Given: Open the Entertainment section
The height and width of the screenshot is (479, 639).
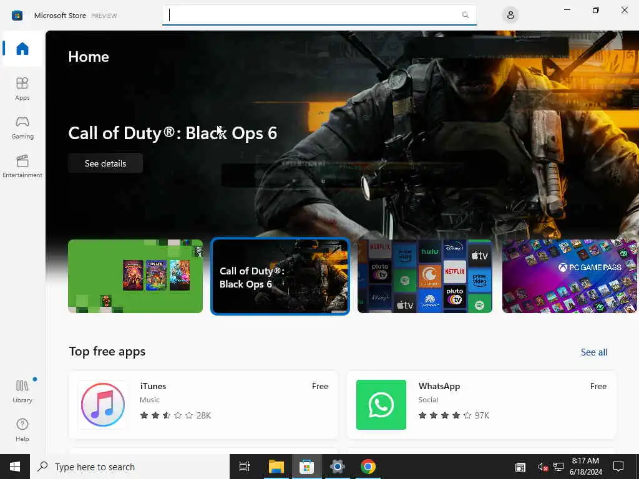Looking at the screenshot, I should click(x=22, y=166).
